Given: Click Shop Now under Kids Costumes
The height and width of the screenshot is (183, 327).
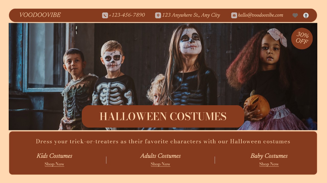Looking at the screenshot, I should [x=54, y=164].
